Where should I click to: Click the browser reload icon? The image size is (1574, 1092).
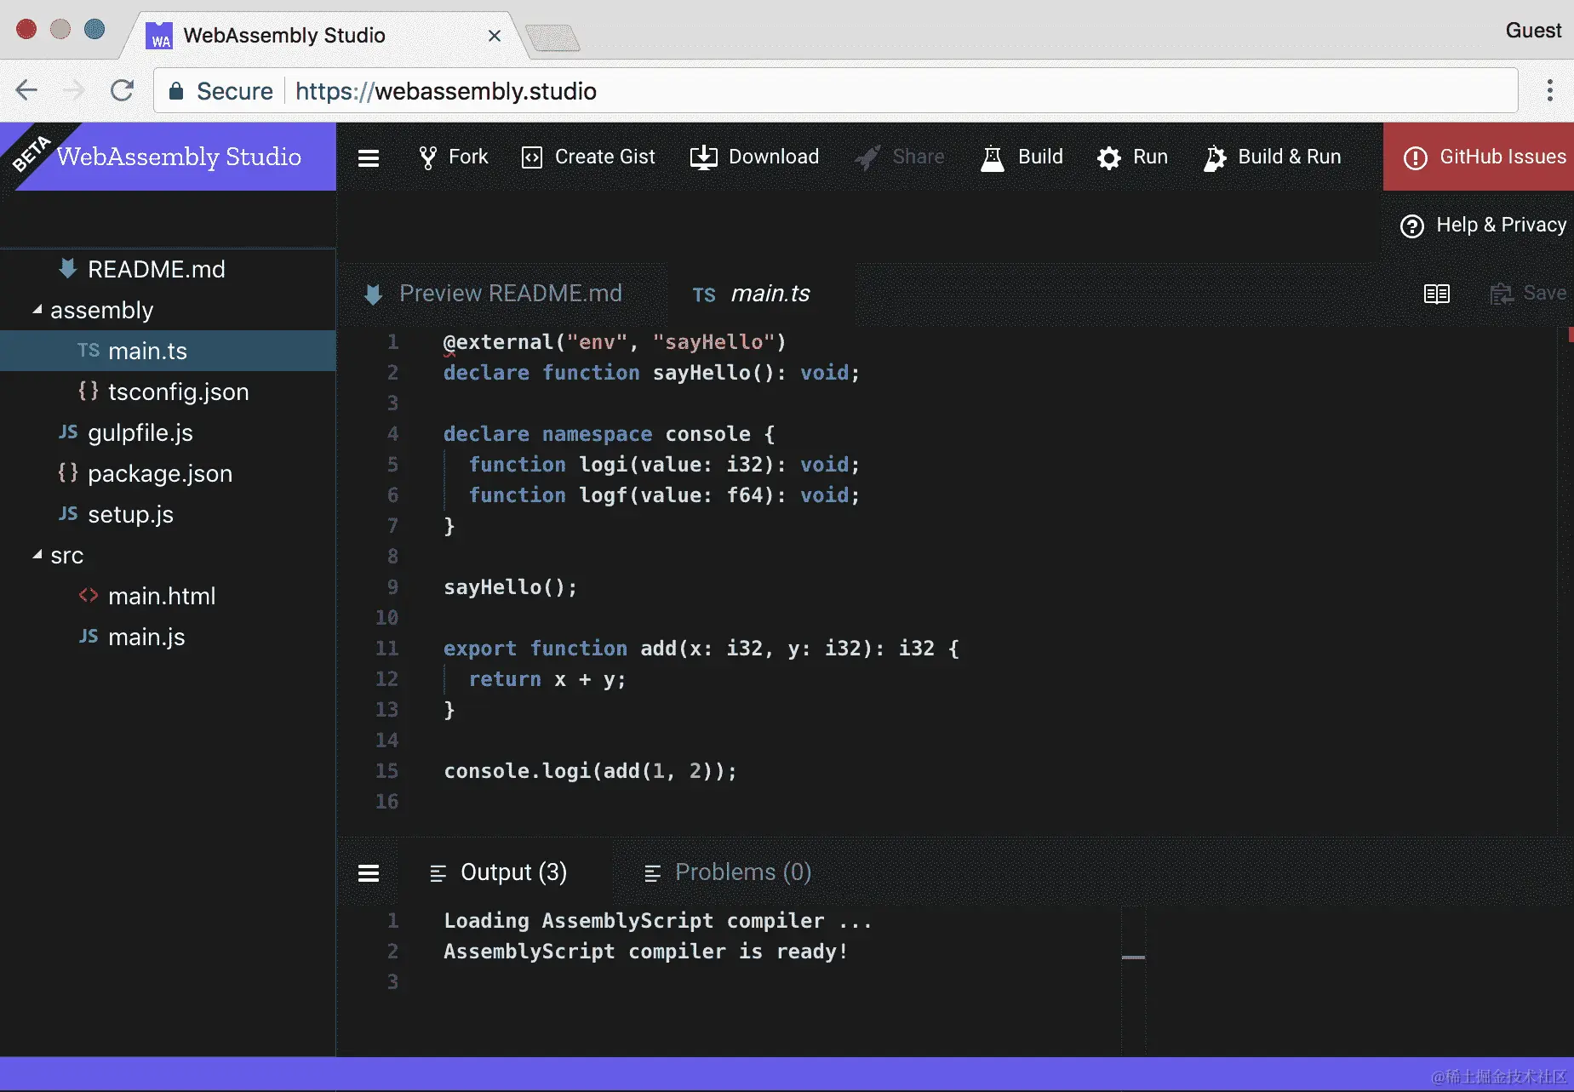click(123, 90)
